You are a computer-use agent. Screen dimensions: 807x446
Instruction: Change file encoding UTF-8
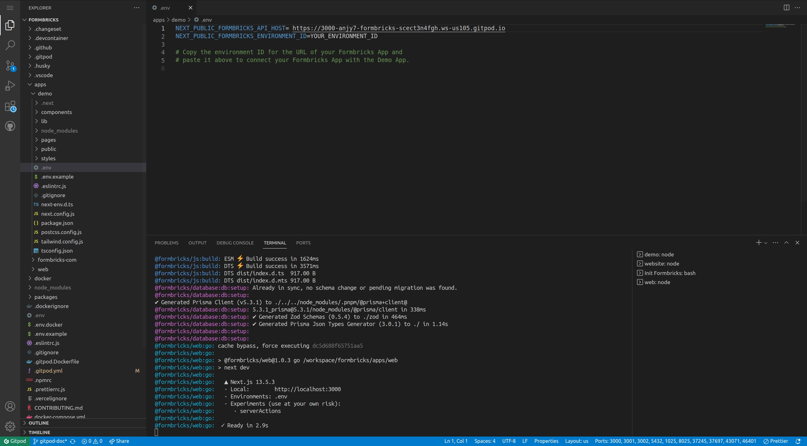pyautogui.click(x=509, y=441)
